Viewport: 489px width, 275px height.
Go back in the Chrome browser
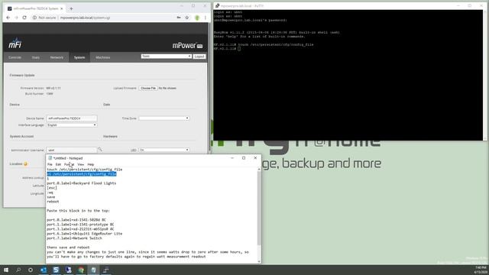click(8, 18)
